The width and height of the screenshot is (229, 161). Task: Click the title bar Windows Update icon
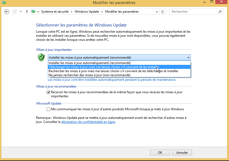[x=4, y=2]
